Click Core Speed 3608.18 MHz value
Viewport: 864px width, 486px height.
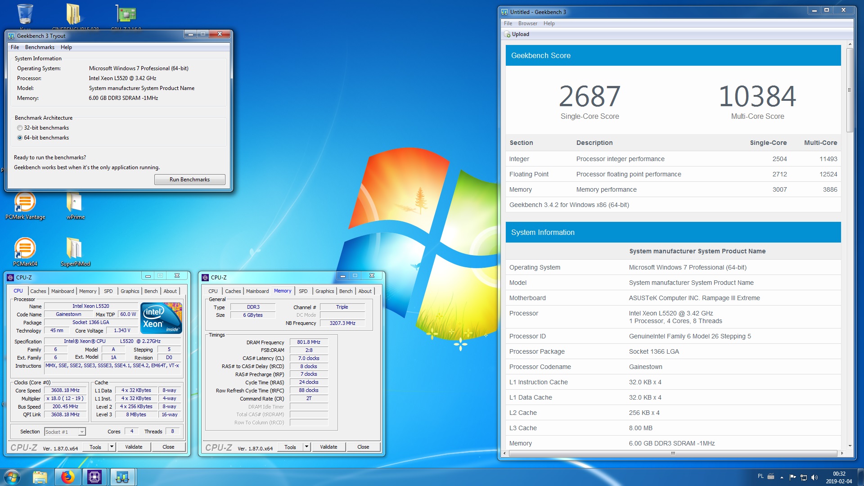pyautogui.click(x=65, y=391)
